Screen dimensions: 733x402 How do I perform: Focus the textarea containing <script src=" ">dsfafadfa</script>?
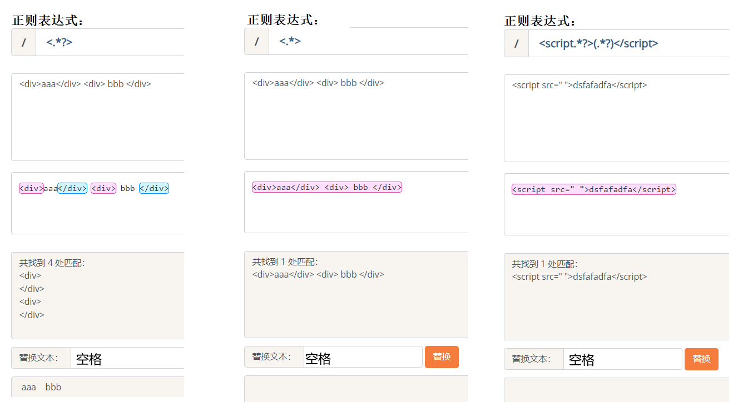click(617, 118)
